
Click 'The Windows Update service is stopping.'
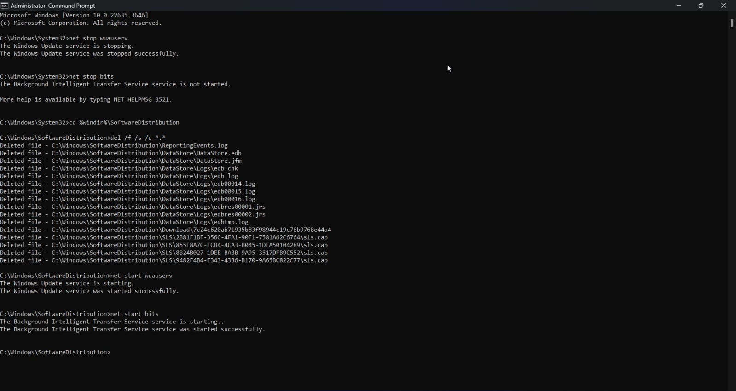point(67,46)
